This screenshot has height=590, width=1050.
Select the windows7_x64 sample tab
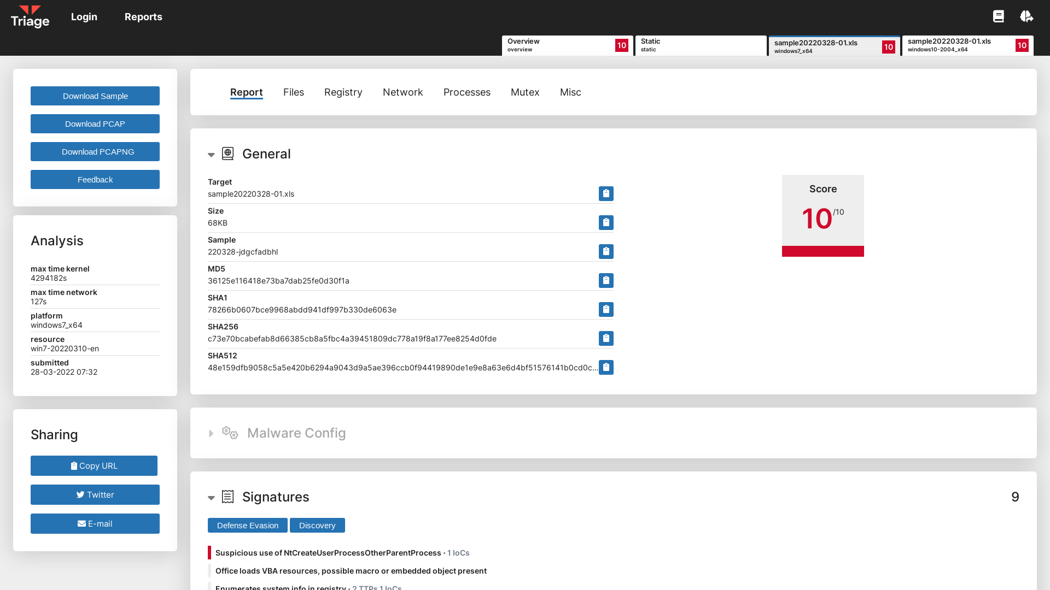tap(835, 46)
